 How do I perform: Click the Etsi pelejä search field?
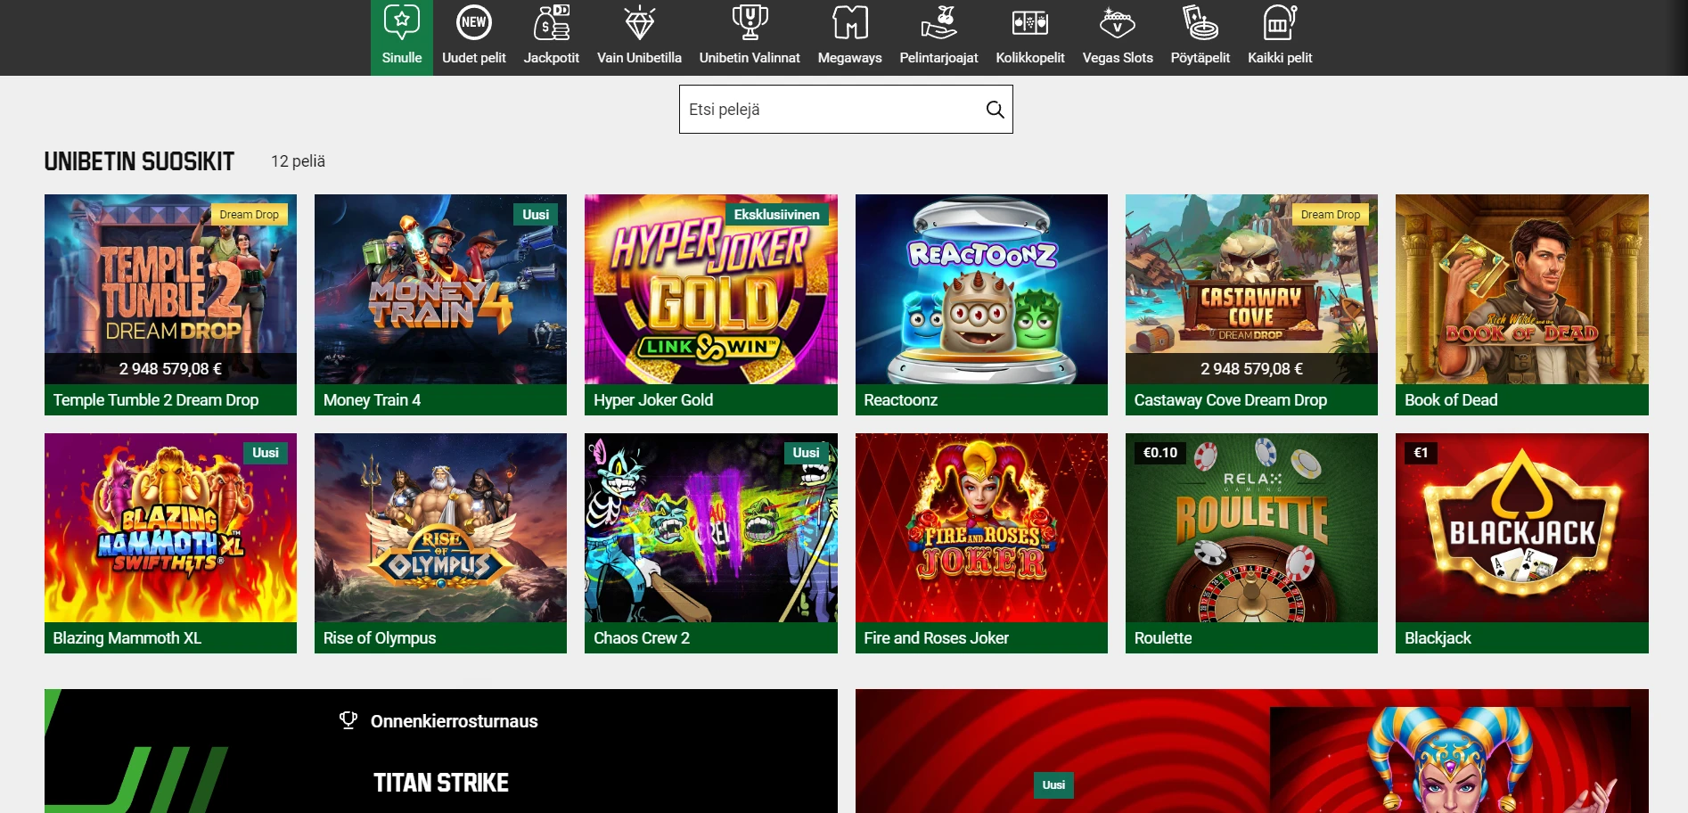[x=846, y=110]
